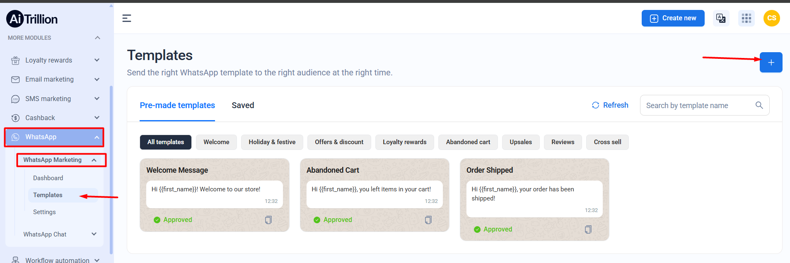Focus the search by template name field
This screenshot has width=790, height=263.
696,106
